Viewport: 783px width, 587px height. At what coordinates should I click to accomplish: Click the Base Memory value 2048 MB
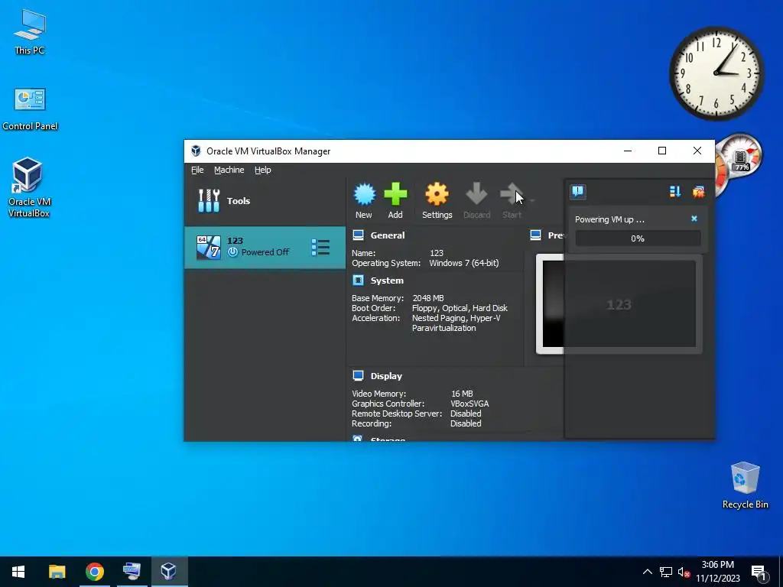pos(428,298)
